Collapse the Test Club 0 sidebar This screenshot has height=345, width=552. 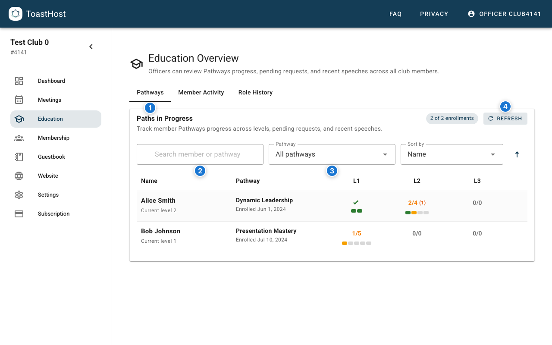click(91, 46)
